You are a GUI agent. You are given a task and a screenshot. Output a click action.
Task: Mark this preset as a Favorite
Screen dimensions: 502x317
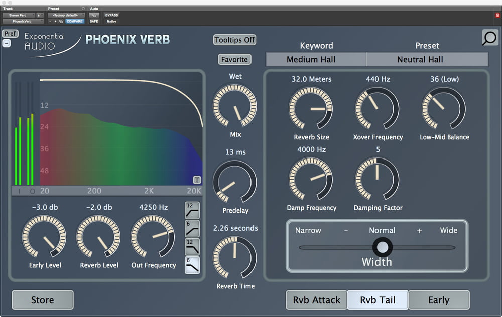tap(234, 59)
